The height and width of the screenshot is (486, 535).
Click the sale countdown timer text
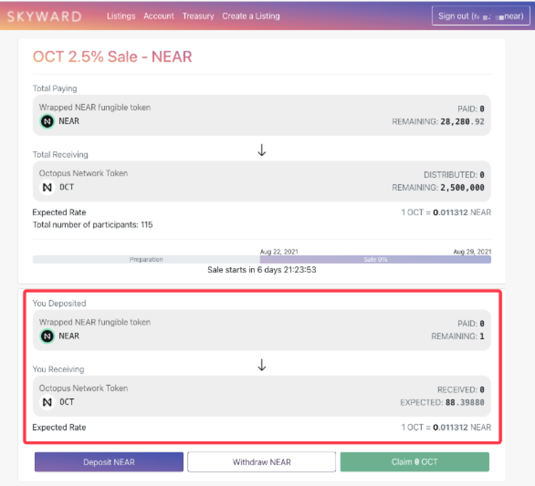pos(262,270)
